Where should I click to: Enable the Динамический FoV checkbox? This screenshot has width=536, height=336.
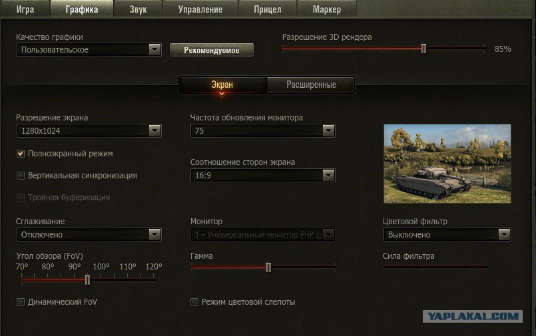[x=21, y=302]
